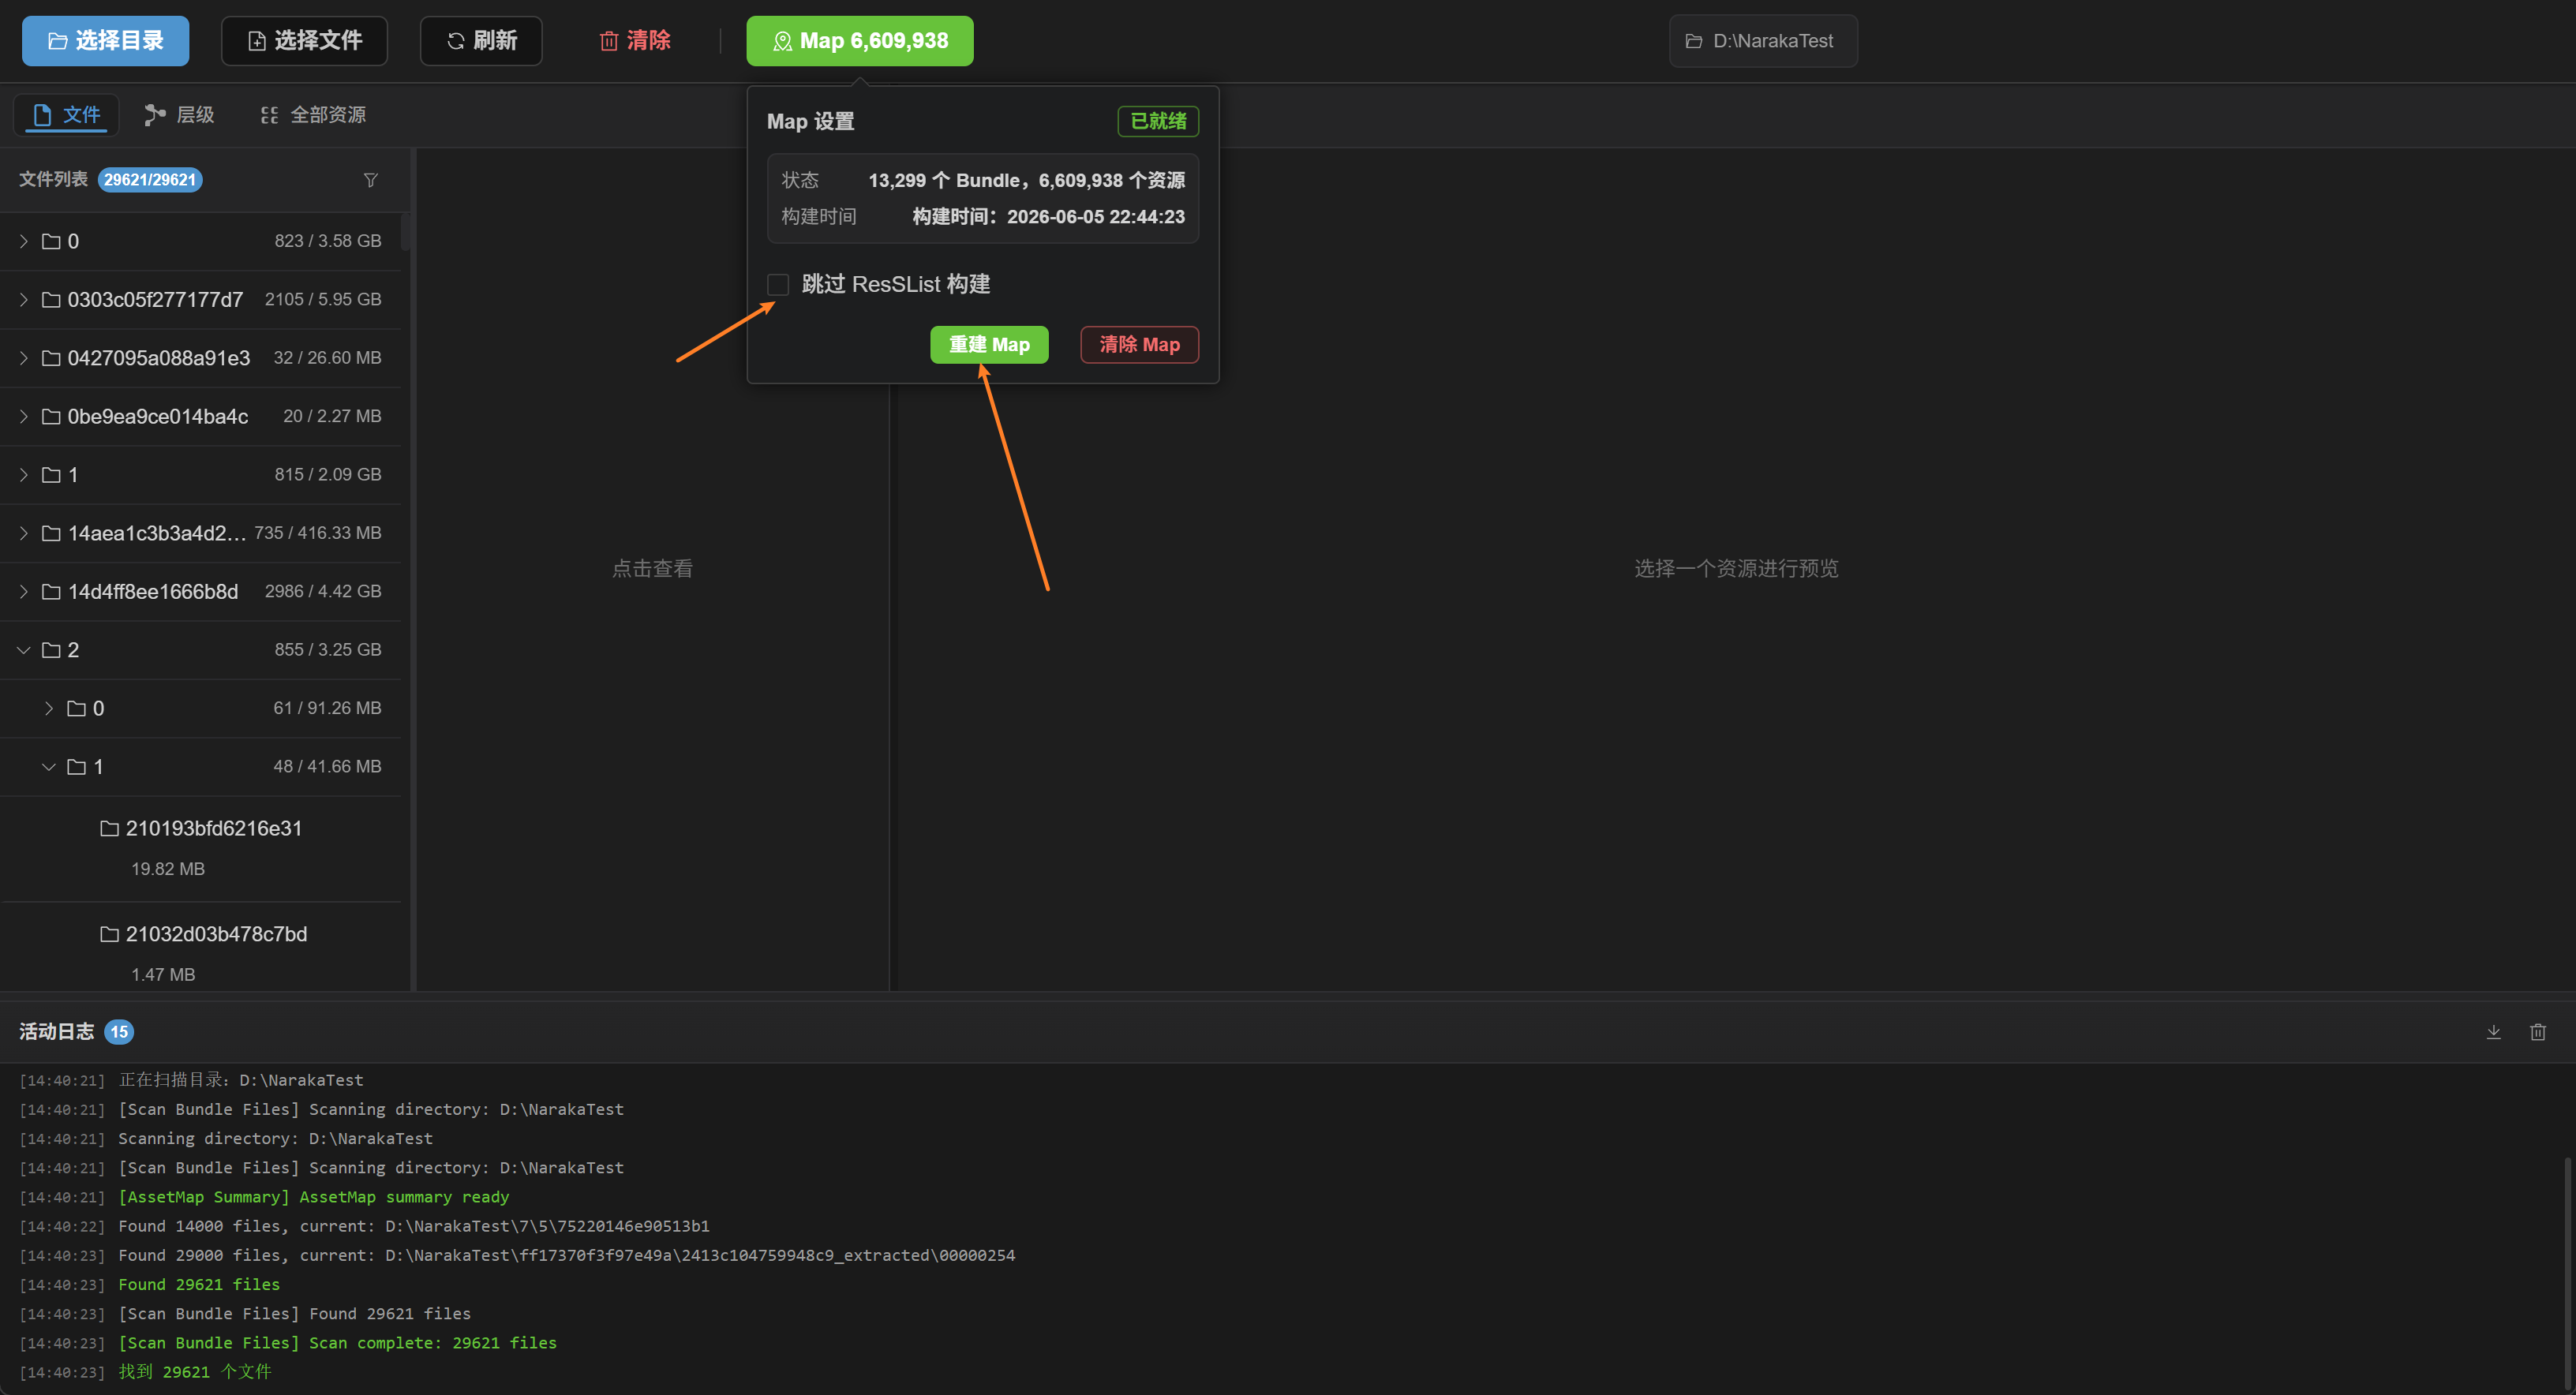Click the file list filter funnel icon
The height and width of the screenshot is (1395, 2576).
click(x=371, y=180)
